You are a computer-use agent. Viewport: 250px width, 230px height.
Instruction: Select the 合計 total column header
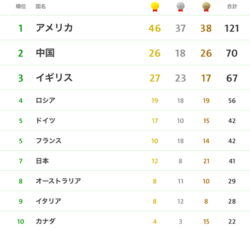click(232, 6)
